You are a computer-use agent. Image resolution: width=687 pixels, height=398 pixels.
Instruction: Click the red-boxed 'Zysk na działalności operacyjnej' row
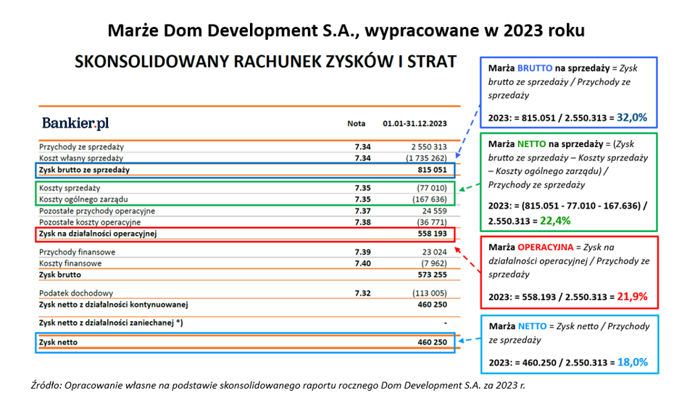246,234
